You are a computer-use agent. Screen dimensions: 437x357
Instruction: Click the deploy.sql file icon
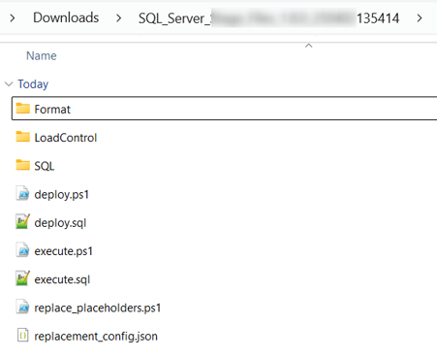pos(22,222)
